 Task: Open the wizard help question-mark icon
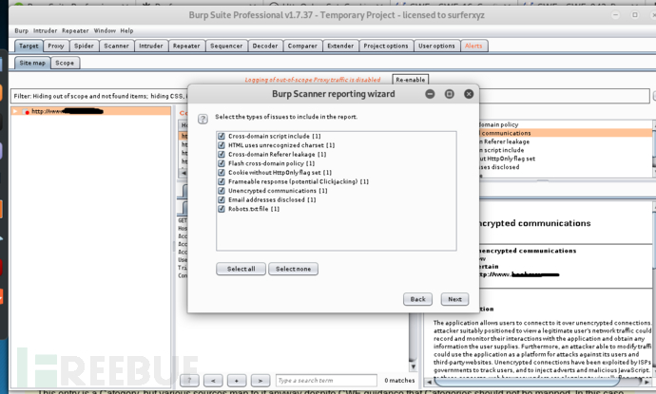tap(203, 119)
